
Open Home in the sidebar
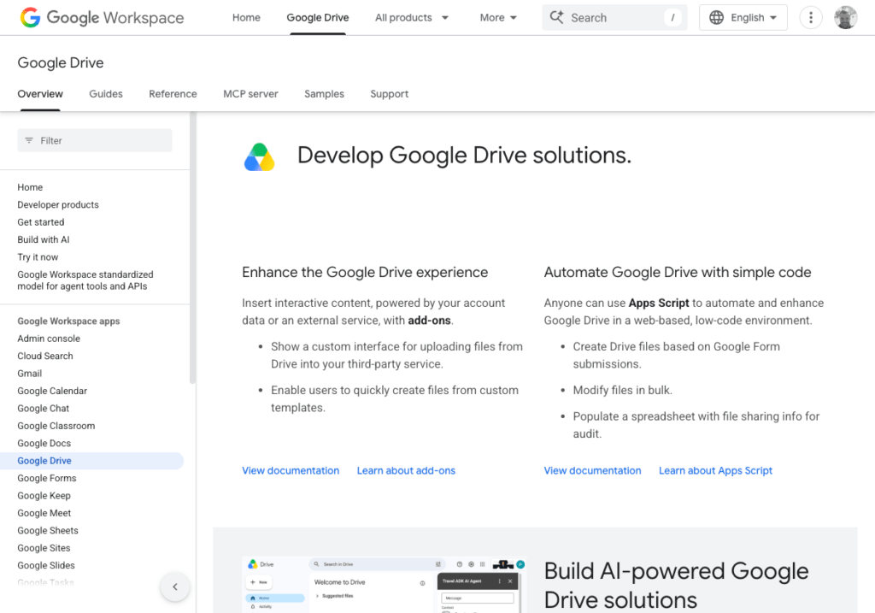click(x=30, y=187)
